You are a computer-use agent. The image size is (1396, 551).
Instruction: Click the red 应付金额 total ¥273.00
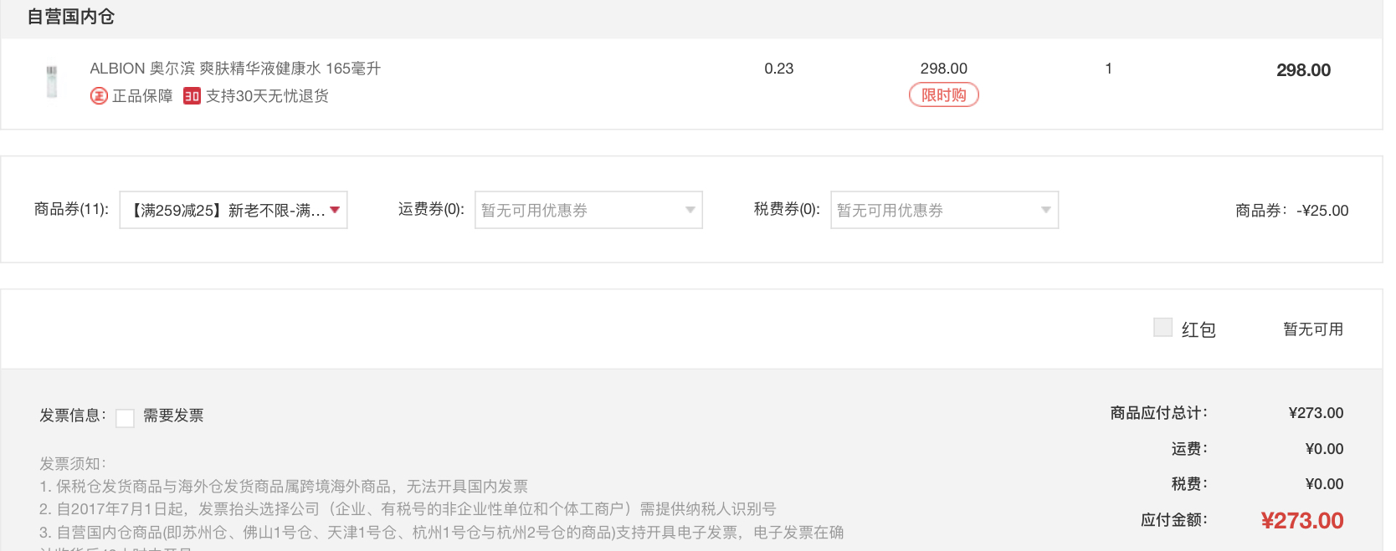[x=1302, y=521]
